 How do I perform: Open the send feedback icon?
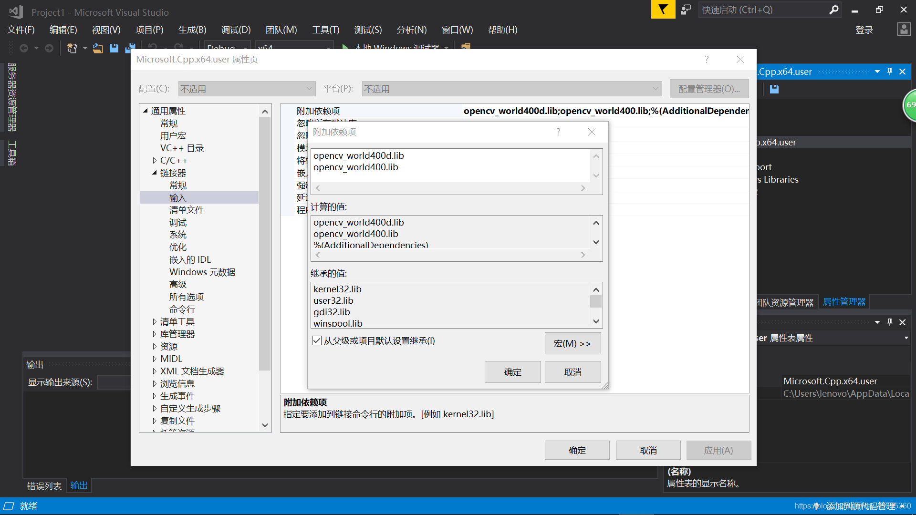pyautogui.click(x=686, y=10)
